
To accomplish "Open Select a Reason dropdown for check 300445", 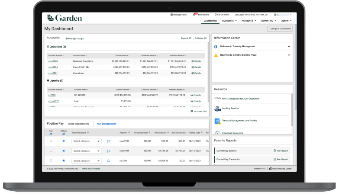I will click(86, 141).
